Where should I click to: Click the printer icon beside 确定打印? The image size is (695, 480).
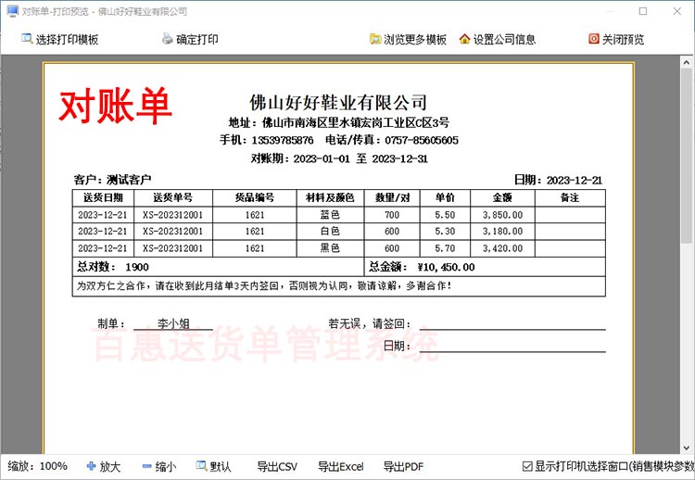tap(167, 39)
